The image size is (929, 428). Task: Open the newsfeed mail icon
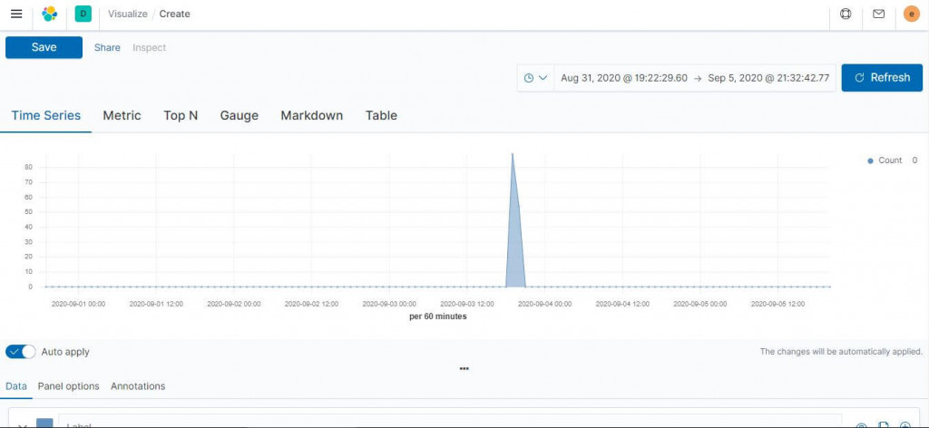[878, 14]
